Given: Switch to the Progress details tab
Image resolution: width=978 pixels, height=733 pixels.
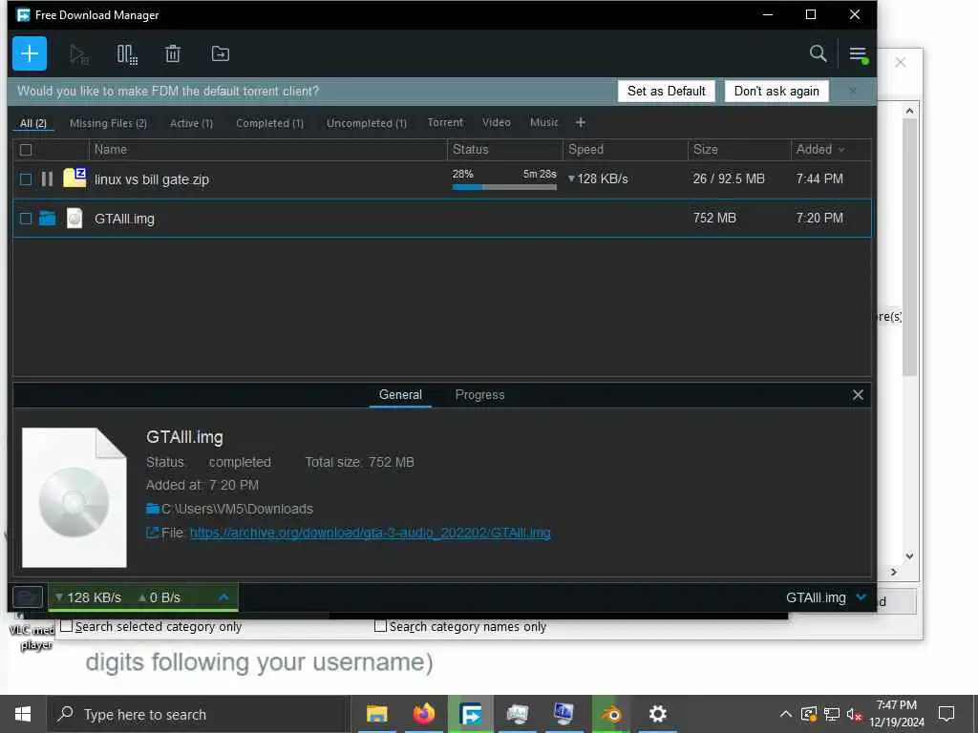Looking at the screenshot, I should 479,394.
